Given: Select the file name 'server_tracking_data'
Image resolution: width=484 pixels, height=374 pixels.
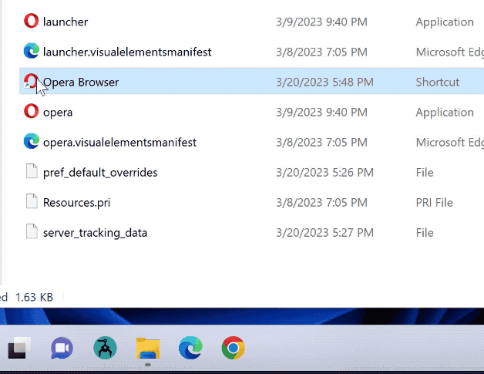Looking at the screenshot, I should click(x=95, y=233).
